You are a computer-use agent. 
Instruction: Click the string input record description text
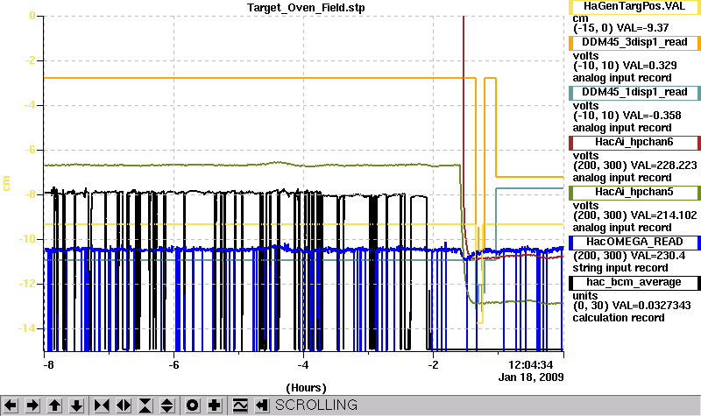pyautogui.click(x=620, y=268)
